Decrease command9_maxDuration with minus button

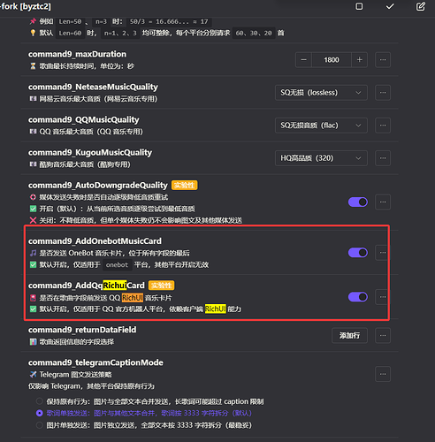(303, 60)
